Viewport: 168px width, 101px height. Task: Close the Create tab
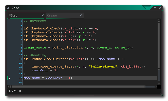pos(81,15)
